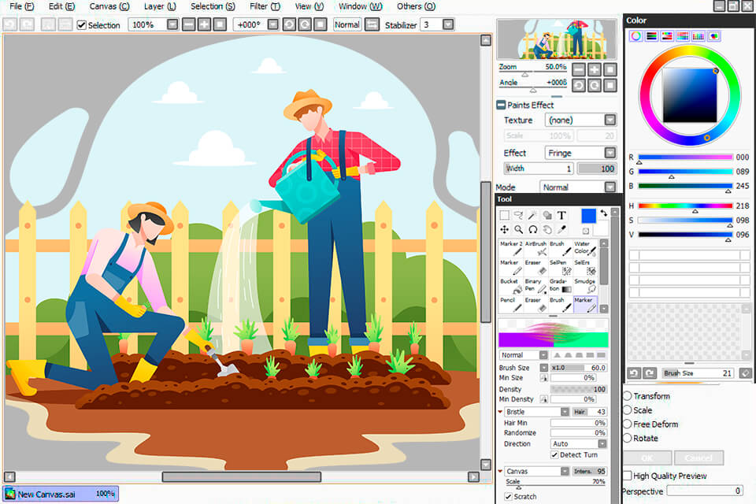Image resolution: width=756 pixels, height=504 pixels.
Task: Uncheck the Detect Turn checkbox
Action: tap(555, 455)
